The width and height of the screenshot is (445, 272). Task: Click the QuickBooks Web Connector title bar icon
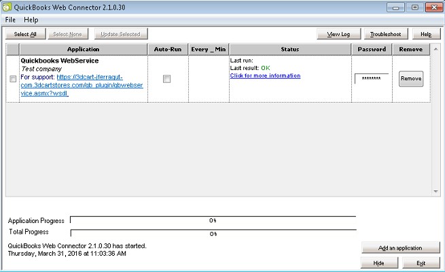click(x=7, y=7)
